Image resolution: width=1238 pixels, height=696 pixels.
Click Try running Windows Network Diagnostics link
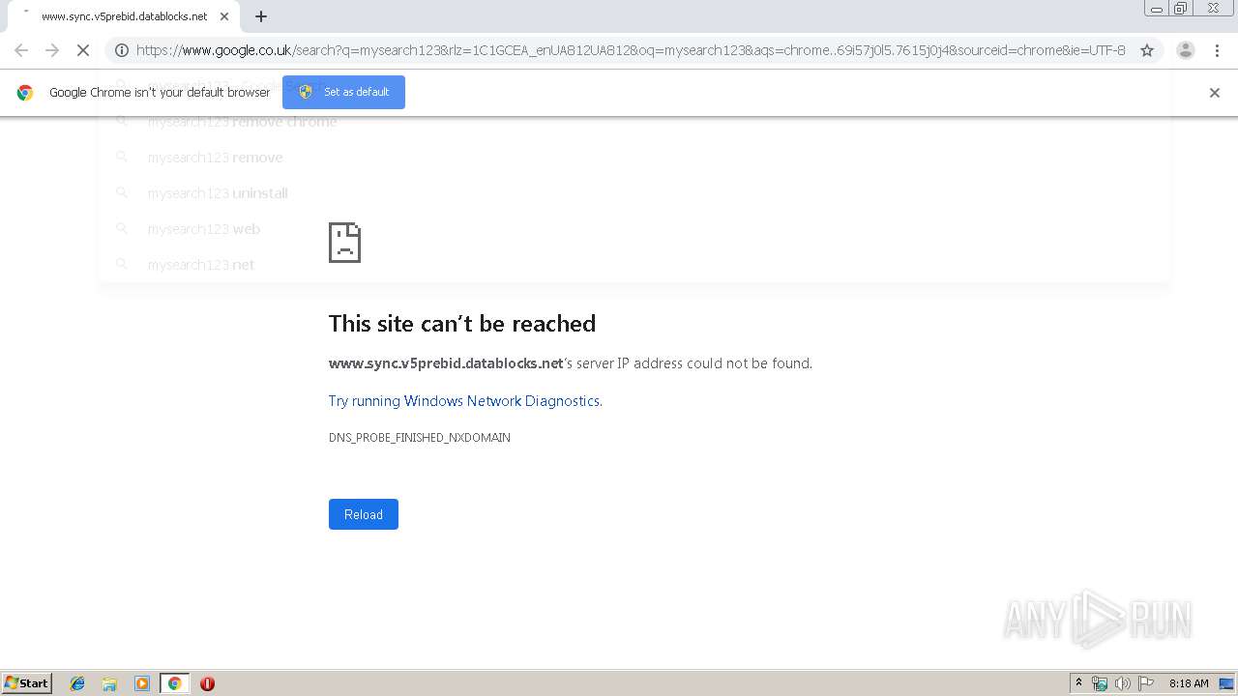[x=464, y=401]
